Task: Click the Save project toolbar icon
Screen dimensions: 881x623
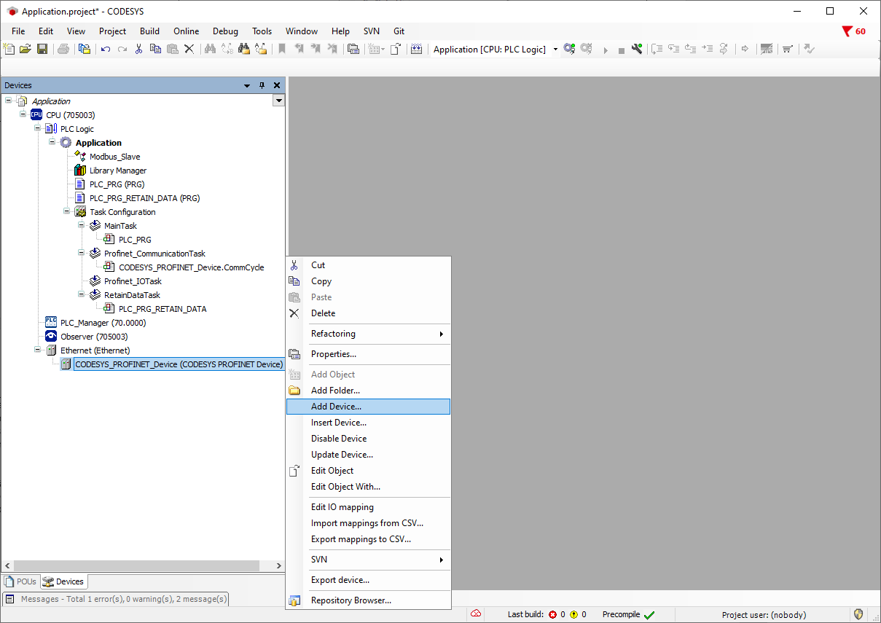Action: 42,49
